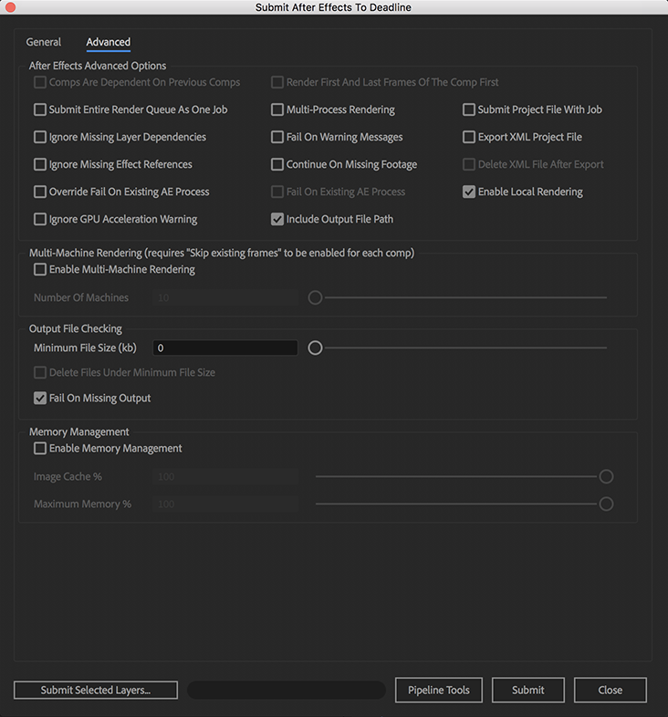Uncheck Fail On Missing Output
The height and width of the screenshot is (717, 668).
coord(40,398)
